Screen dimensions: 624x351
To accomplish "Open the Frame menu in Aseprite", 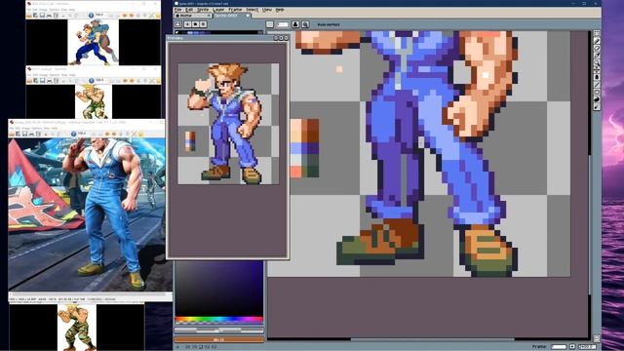I will 235,10.
